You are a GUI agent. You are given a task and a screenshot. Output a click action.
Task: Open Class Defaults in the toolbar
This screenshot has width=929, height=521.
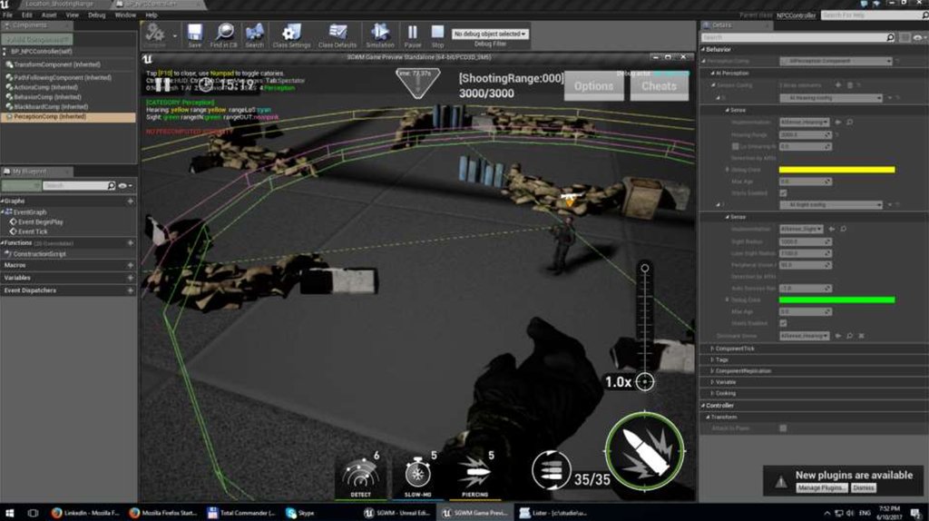tap(337, 36)
